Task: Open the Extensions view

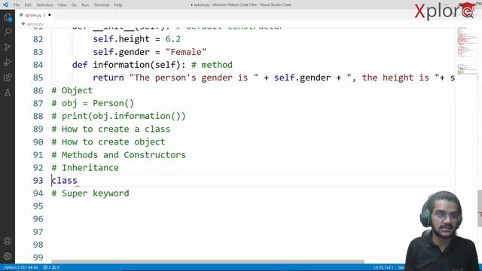Action: click(x=8, y=77)
